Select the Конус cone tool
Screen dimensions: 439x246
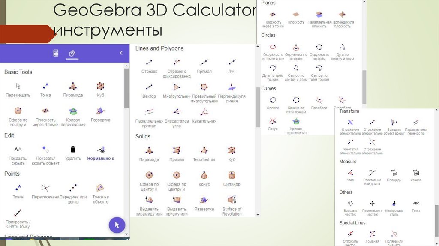(204, 179)
